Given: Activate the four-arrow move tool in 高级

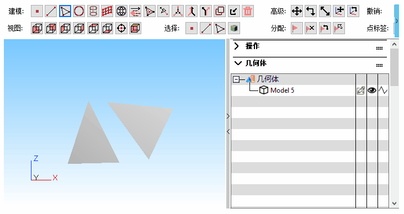Looking at the screenshot, I should click(297, 12).
